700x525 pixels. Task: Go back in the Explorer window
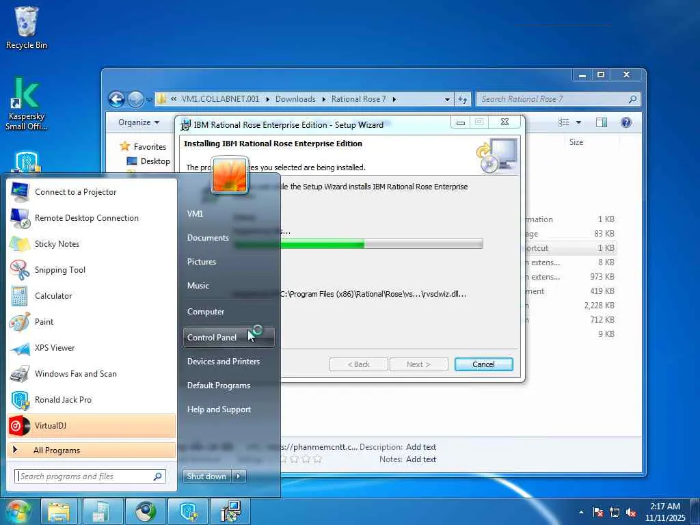(x=116, y=99)
